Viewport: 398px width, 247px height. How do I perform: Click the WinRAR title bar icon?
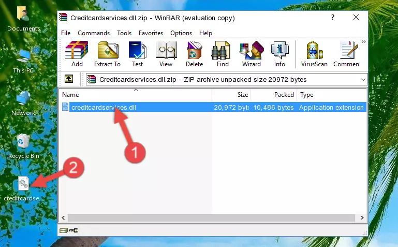[64, 17]
